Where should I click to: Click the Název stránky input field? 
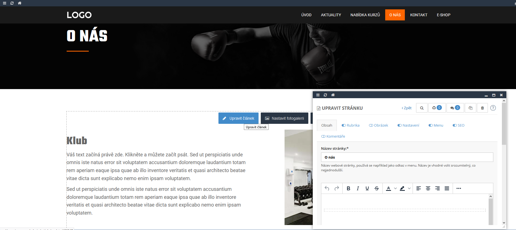click(407, 157)
